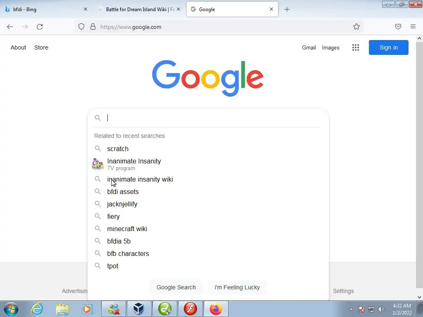Choose the Inanimate Insanity TV program suggestion
Image resolution: width=423 pixels, height=317 pixels.
(208, 164)
